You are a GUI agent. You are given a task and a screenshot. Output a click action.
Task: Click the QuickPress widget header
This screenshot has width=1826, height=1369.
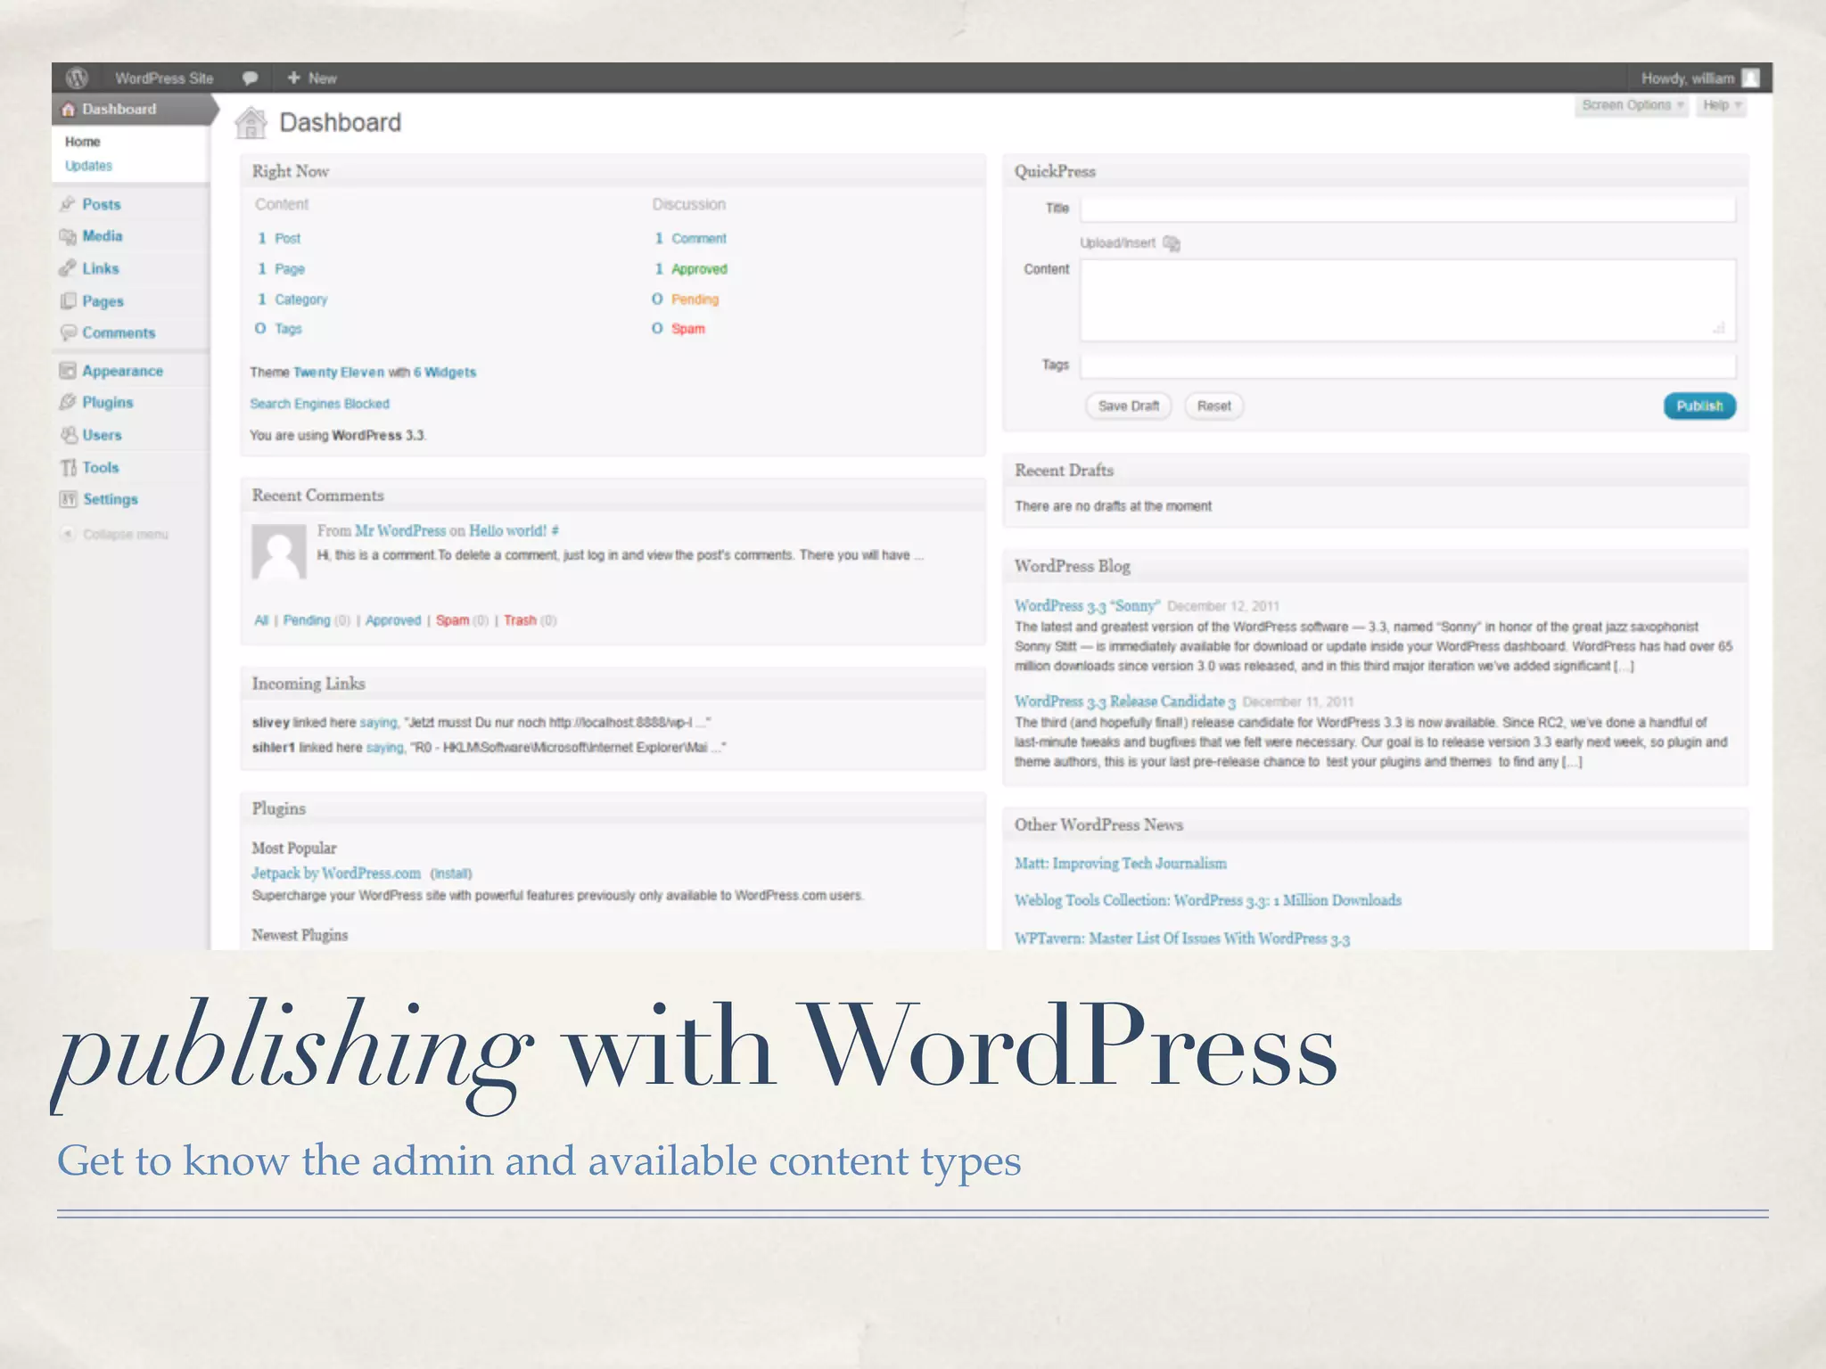(1376, 171)
